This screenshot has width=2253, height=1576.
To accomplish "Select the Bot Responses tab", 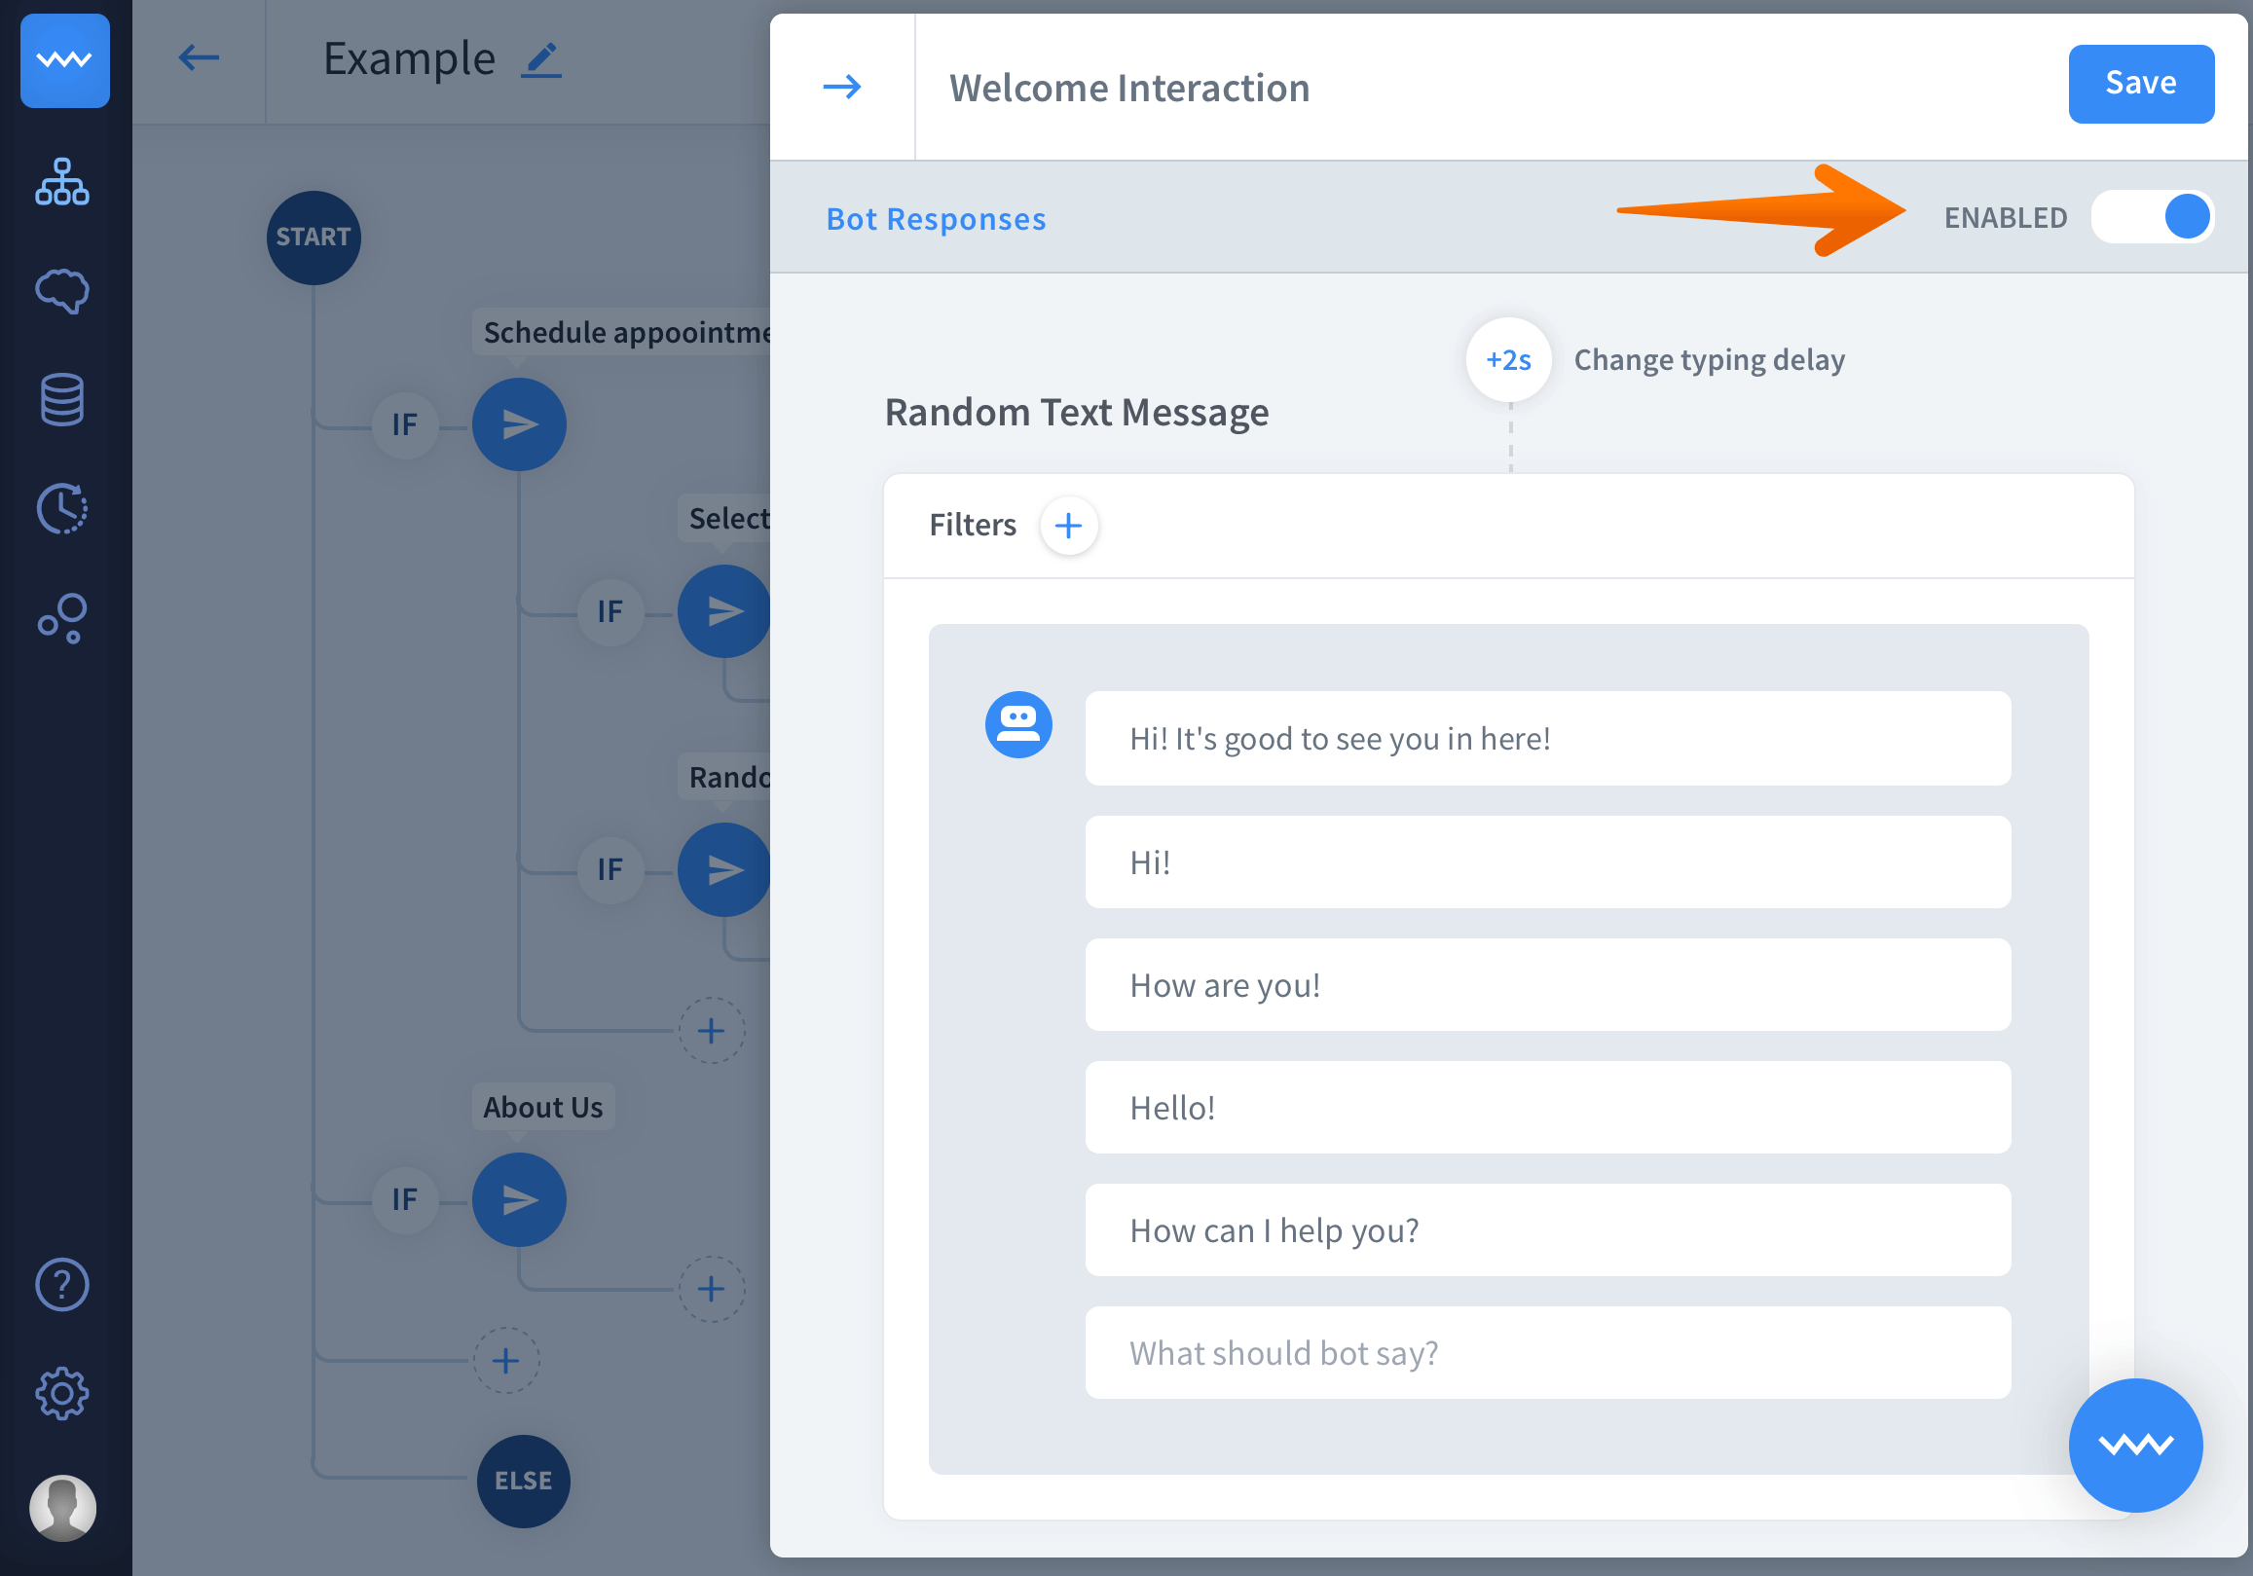I will coord(935,219).
